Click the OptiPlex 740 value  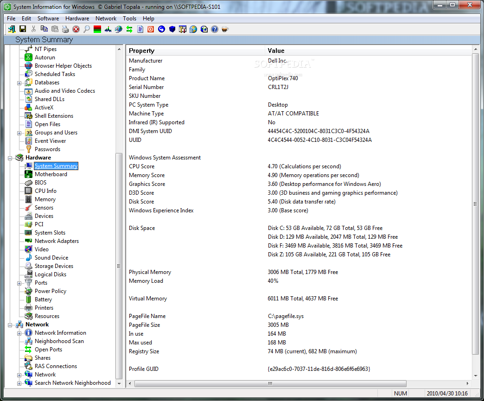pos(283,78)
